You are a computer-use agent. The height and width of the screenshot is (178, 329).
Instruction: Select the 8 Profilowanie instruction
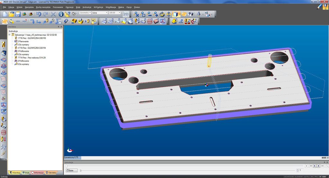pyautogui.click(x=22, y=61)
